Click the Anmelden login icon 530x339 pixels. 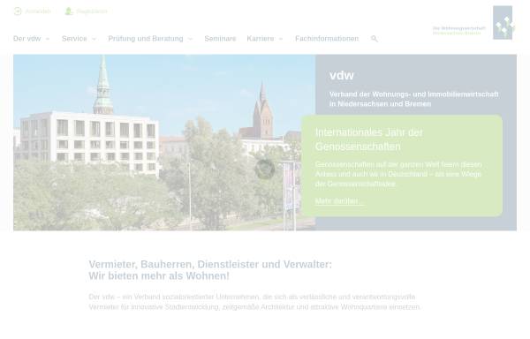pos(18,11)
